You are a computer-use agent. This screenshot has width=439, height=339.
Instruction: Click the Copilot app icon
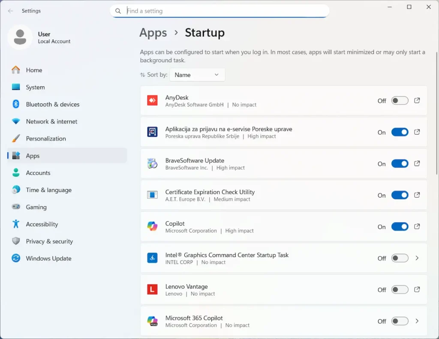(152, 226)
